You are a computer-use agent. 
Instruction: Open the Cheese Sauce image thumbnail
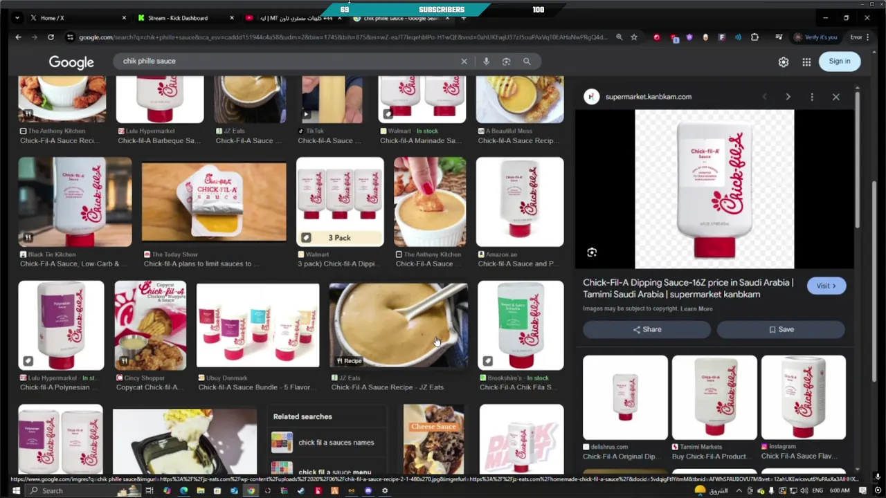click(433, 439)
